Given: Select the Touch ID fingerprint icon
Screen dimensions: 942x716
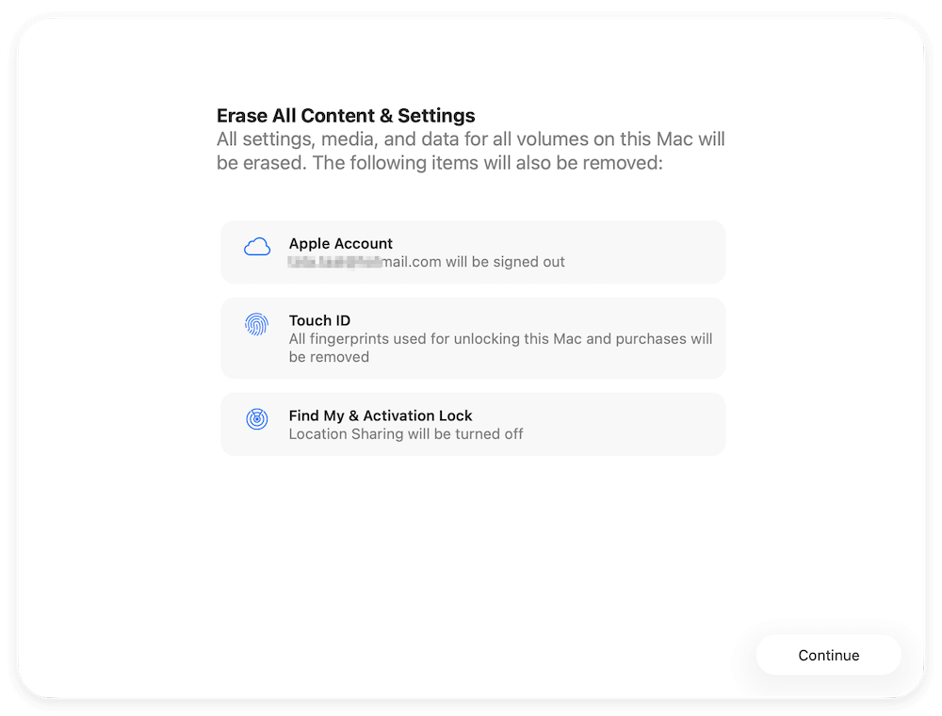Looking at the screenshot, I should click(x=256, y=324).
